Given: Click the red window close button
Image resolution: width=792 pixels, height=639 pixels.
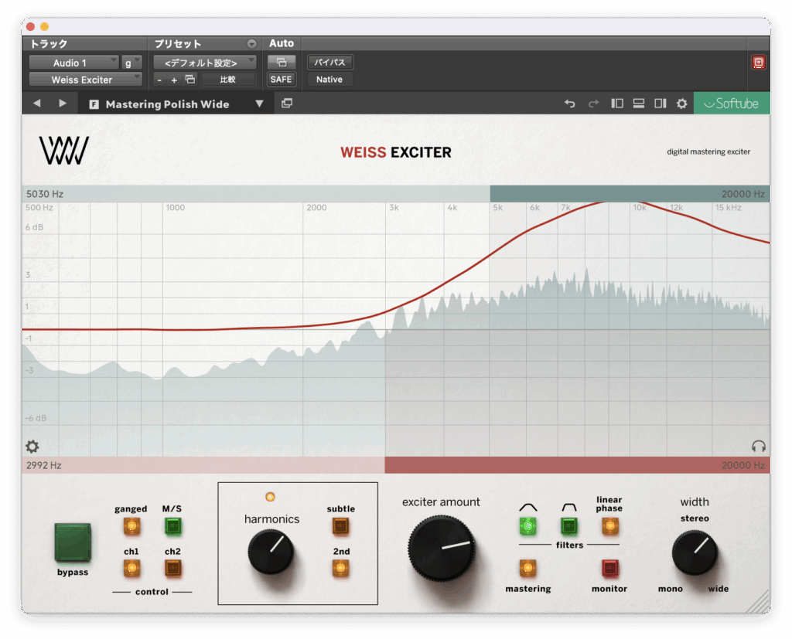Looking at the screenshot, I should 31,27.
